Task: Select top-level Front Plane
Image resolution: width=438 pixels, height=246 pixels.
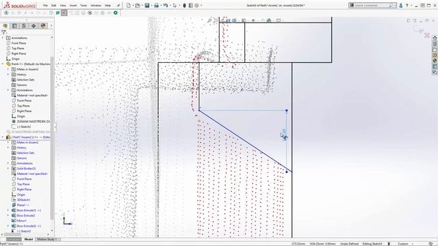Action: pyautogui.click(x=18, y=43)
